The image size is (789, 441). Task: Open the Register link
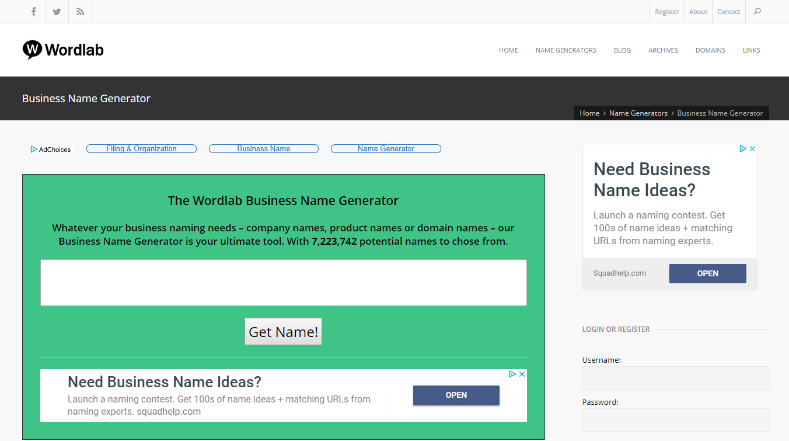(666, 11)
